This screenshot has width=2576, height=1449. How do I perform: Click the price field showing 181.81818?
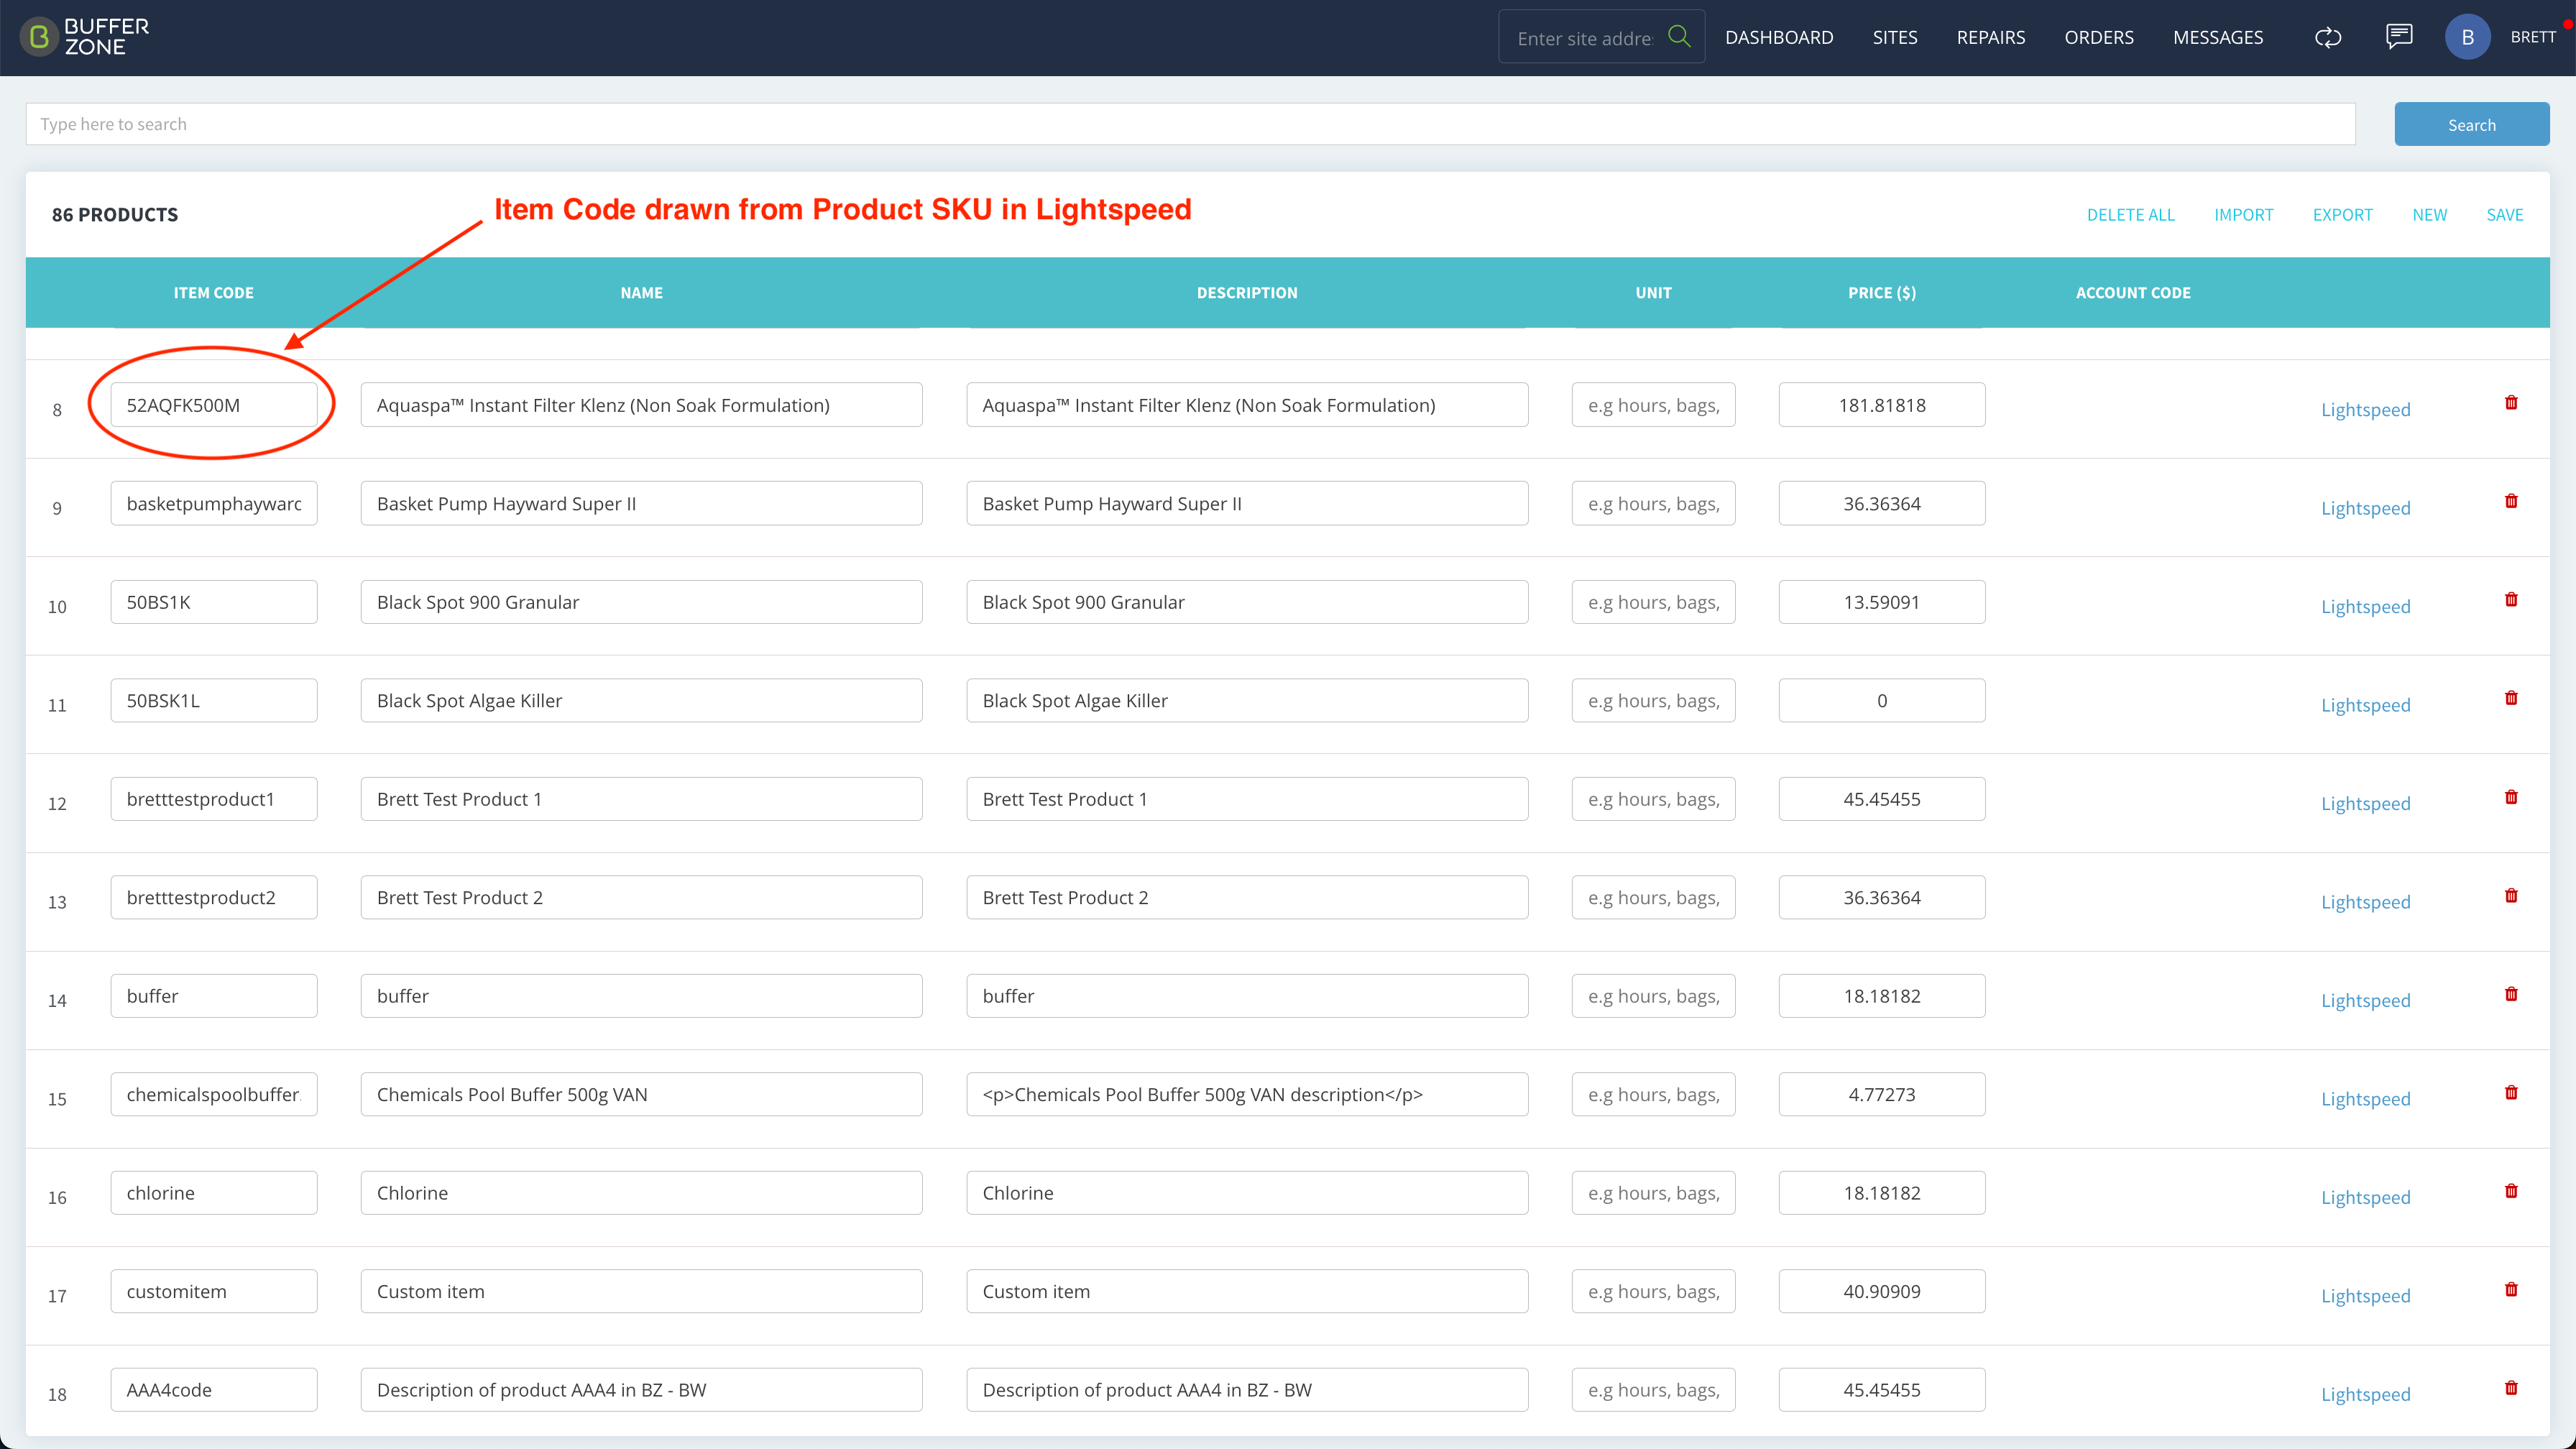tap(1881, 405)
